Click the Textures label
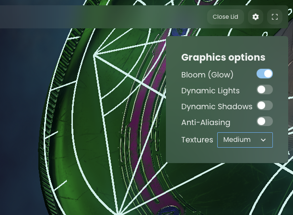Screen dimensions: 293x215 [x=197, y=140]
